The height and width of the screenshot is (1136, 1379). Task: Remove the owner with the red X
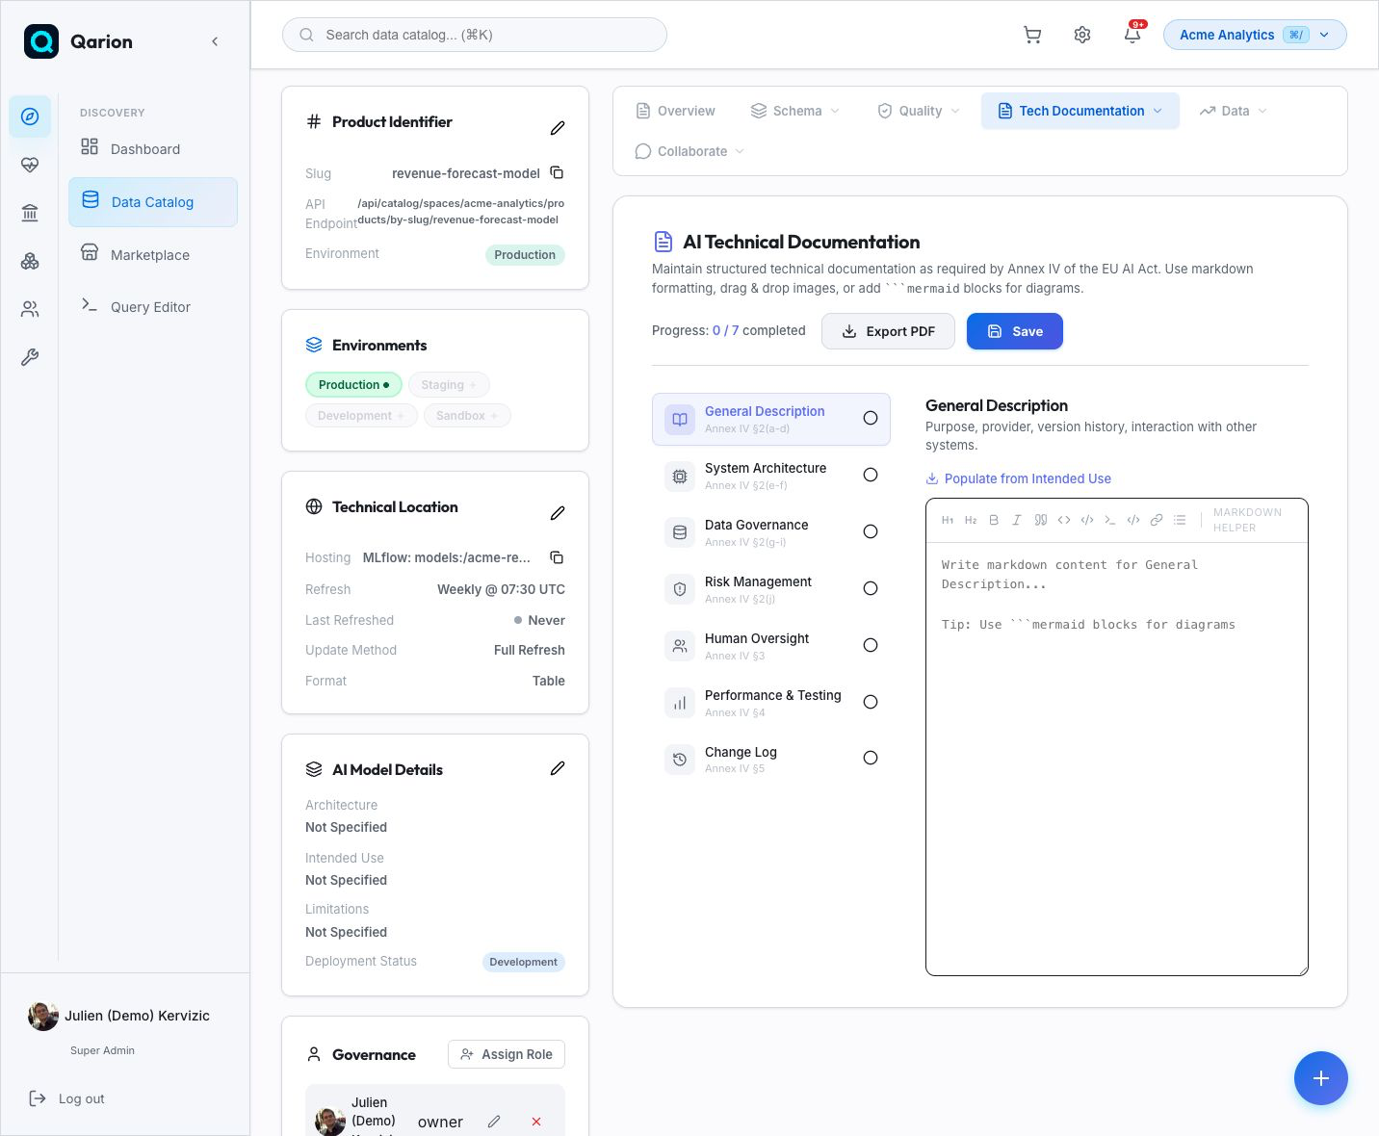point(536,1122)
